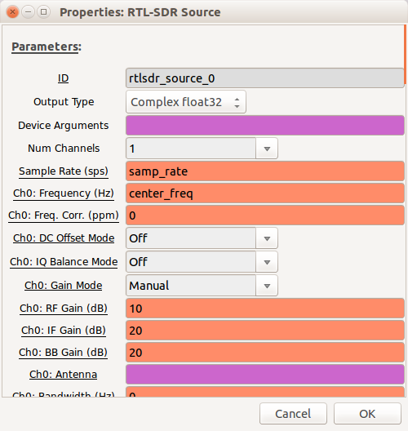Viewport: 408px width, 431px height.
Task: Maximize the Properties window
Action: [43, 12]
